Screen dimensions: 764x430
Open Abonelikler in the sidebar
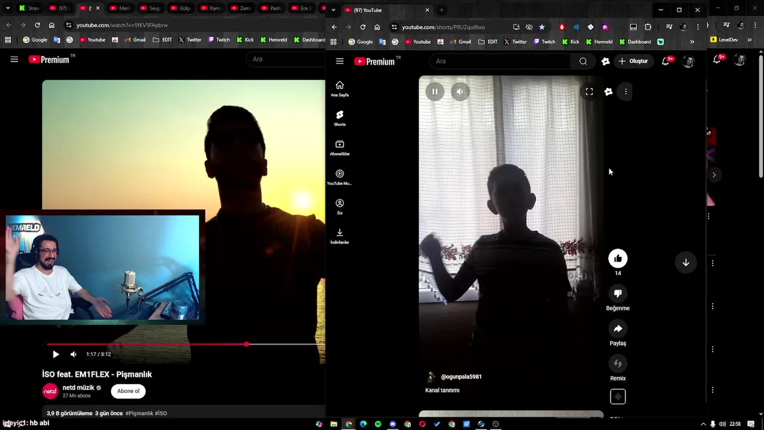tap(340, 148)
